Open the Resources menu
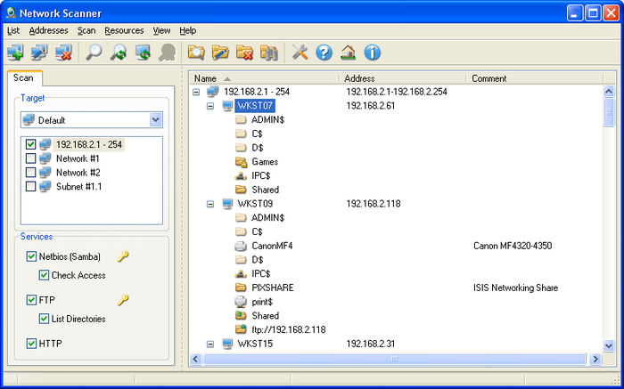The width and height of the screenshot is (624, 389). point(124,30)
